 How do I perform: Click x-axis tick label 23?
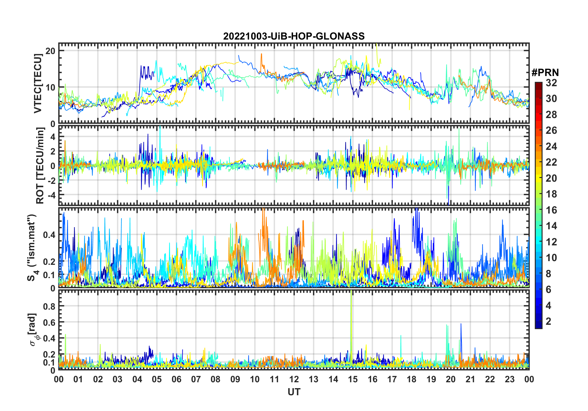[x=509, y=379]
